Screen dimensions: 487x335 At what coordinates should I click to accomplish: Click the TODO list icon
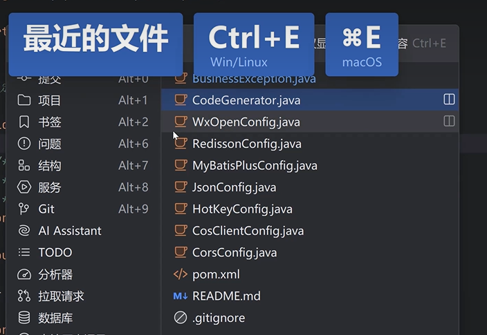24,252
